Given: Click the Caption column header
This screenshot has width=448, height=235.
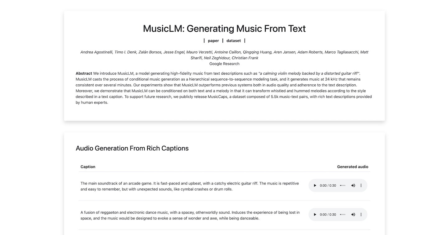Looking at the screenshot, I should [x=88, y=167].
